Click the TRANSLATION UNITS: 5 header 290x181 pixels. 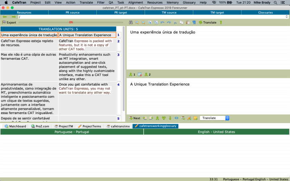[x=58, y=29]
